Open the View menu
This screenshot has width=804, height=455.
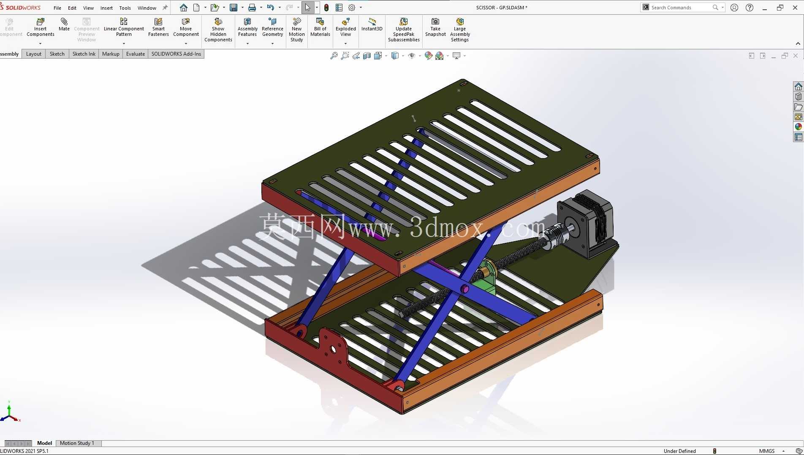tap(88, 8)
